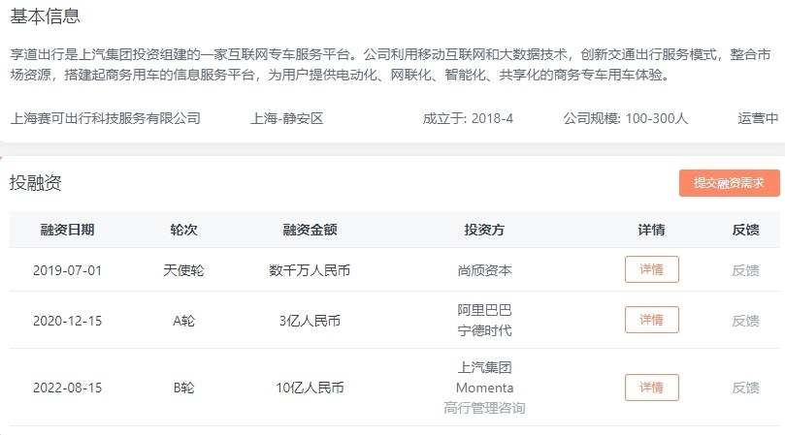Select the 融资金额 column header
The height and width of the screenshot is (435, 785).
[x=310, y=230]
